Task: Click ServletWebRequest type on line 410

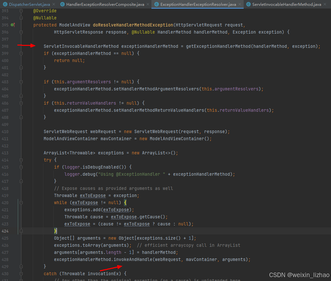Action: (66, 131)
